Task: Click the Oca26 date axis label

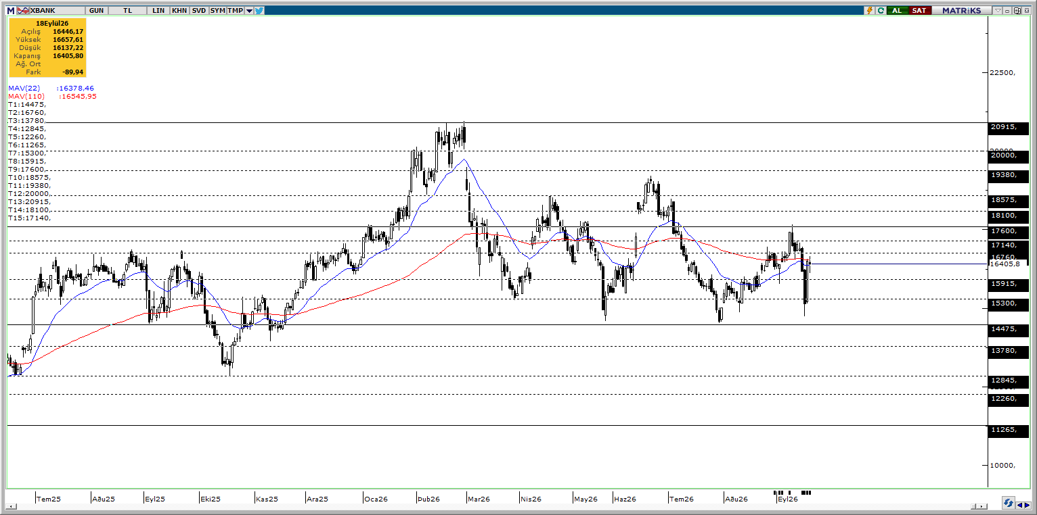Action: tap(376, 499)
